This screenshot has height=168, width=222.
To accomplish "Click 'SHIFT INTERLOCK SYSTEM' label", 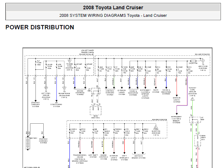I will pyautogui.click(x=125, y=158).
